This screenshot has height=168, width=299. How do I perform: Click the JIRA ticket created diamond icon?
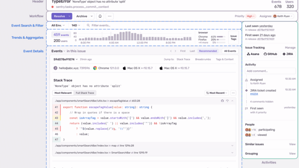(x=246, y=91)
